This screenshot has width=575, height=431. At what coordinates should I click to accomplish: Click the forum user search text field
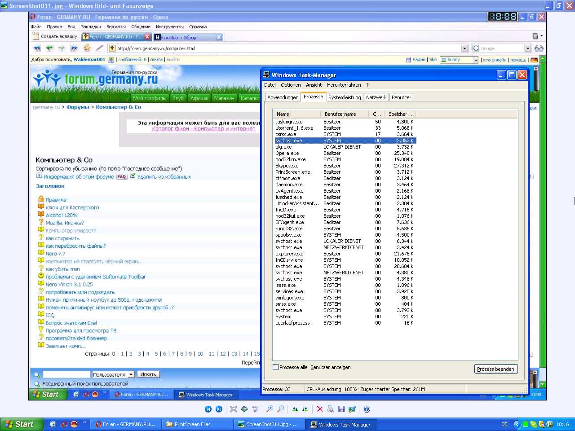coord(66,374)
